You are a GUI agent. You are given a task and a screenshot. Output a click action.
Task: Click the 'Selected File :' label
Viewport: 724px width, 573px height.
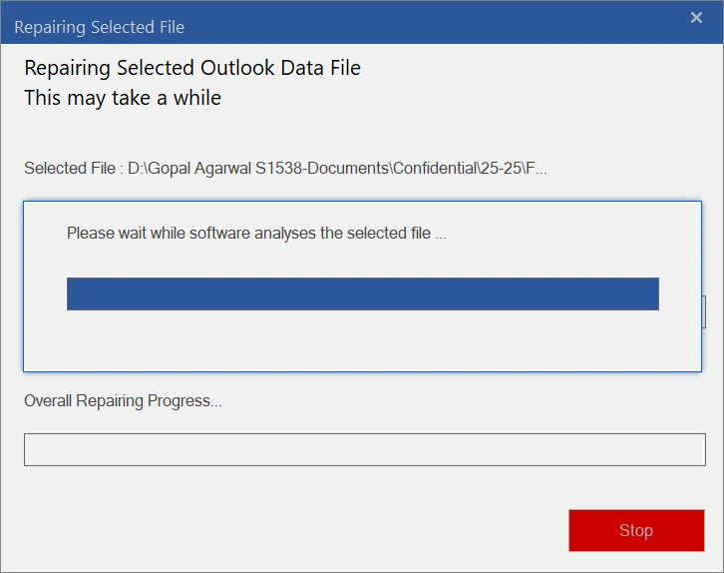pos(70,168)
